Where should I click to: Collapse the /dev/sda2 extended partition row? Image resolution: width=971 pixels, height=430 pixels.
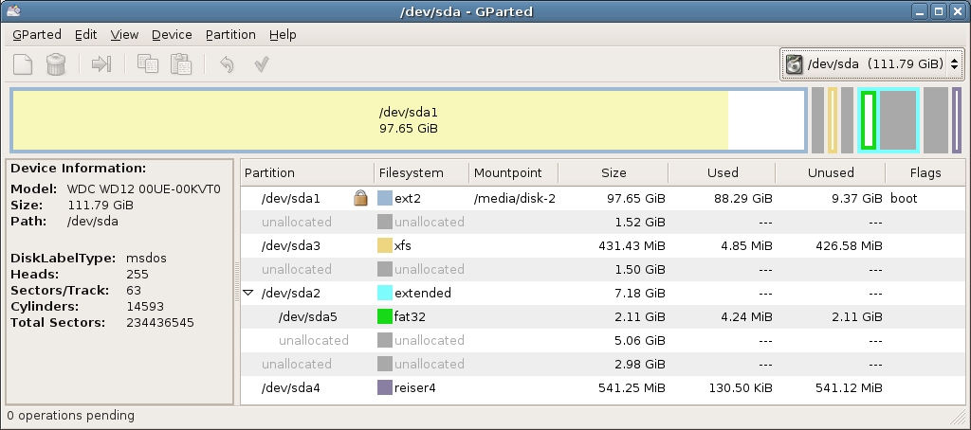[x=248, y=293]
